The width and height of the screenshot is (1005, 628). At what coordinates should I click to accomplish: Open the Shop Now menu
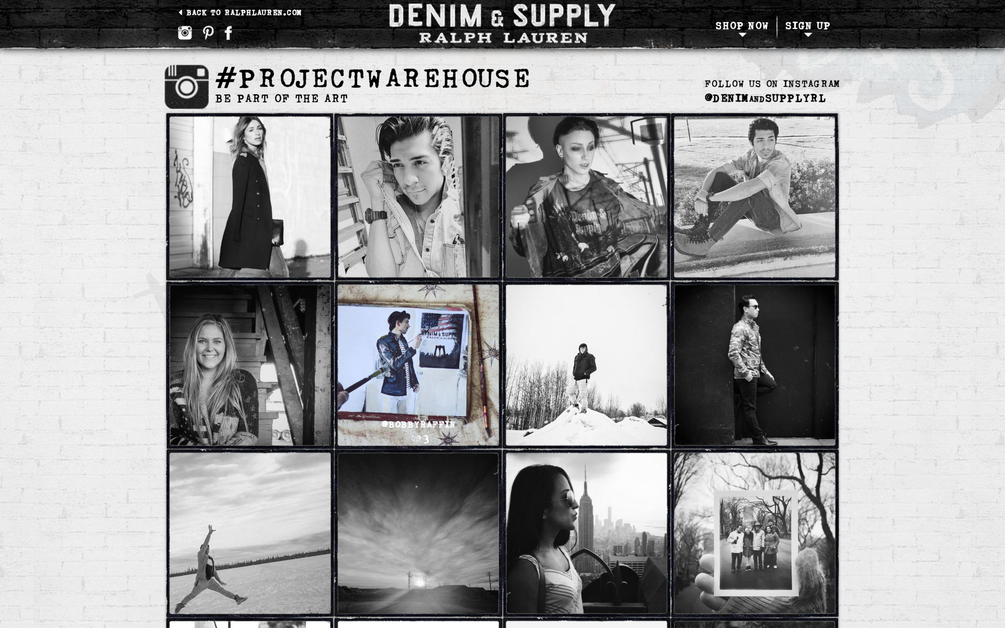pos(742,26)
